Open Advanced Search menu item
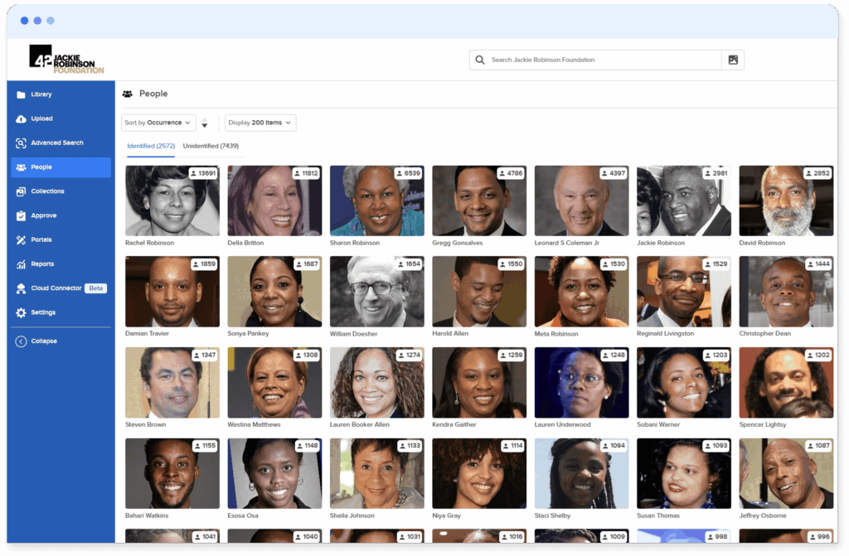Viewport: 849px width, 556px height. click(61, 143)
